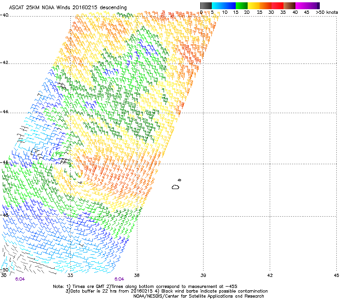This screenshot has height=299, width=340.
Task: Click the longitude label "30"
Action: [4, 276]
